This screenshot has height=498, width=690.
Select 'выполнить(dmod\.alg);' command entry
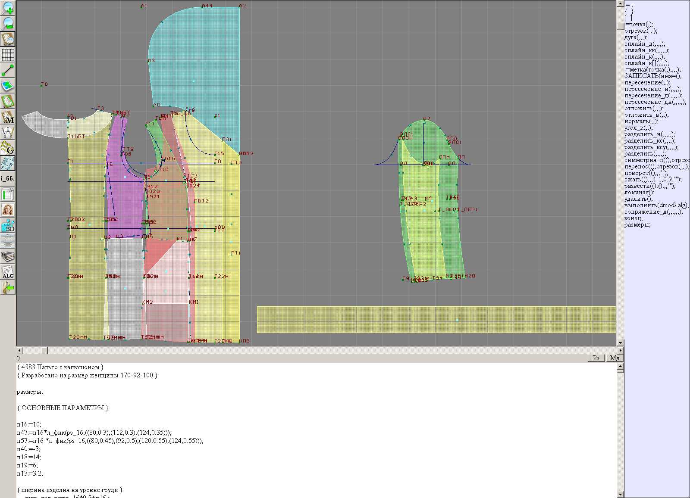pyautogui.click(x=656, y=205)
